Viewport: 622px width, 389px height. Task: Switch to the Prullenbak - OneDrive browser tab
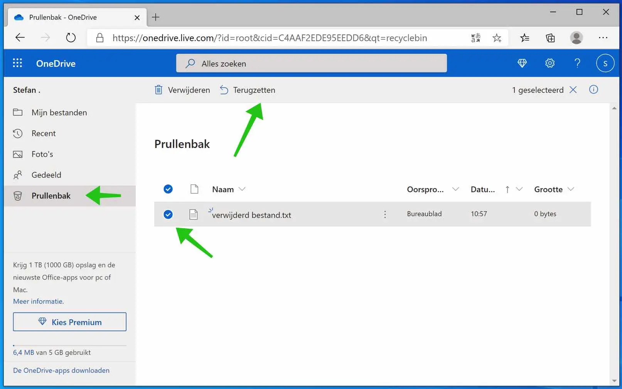(x=77, y=17)
